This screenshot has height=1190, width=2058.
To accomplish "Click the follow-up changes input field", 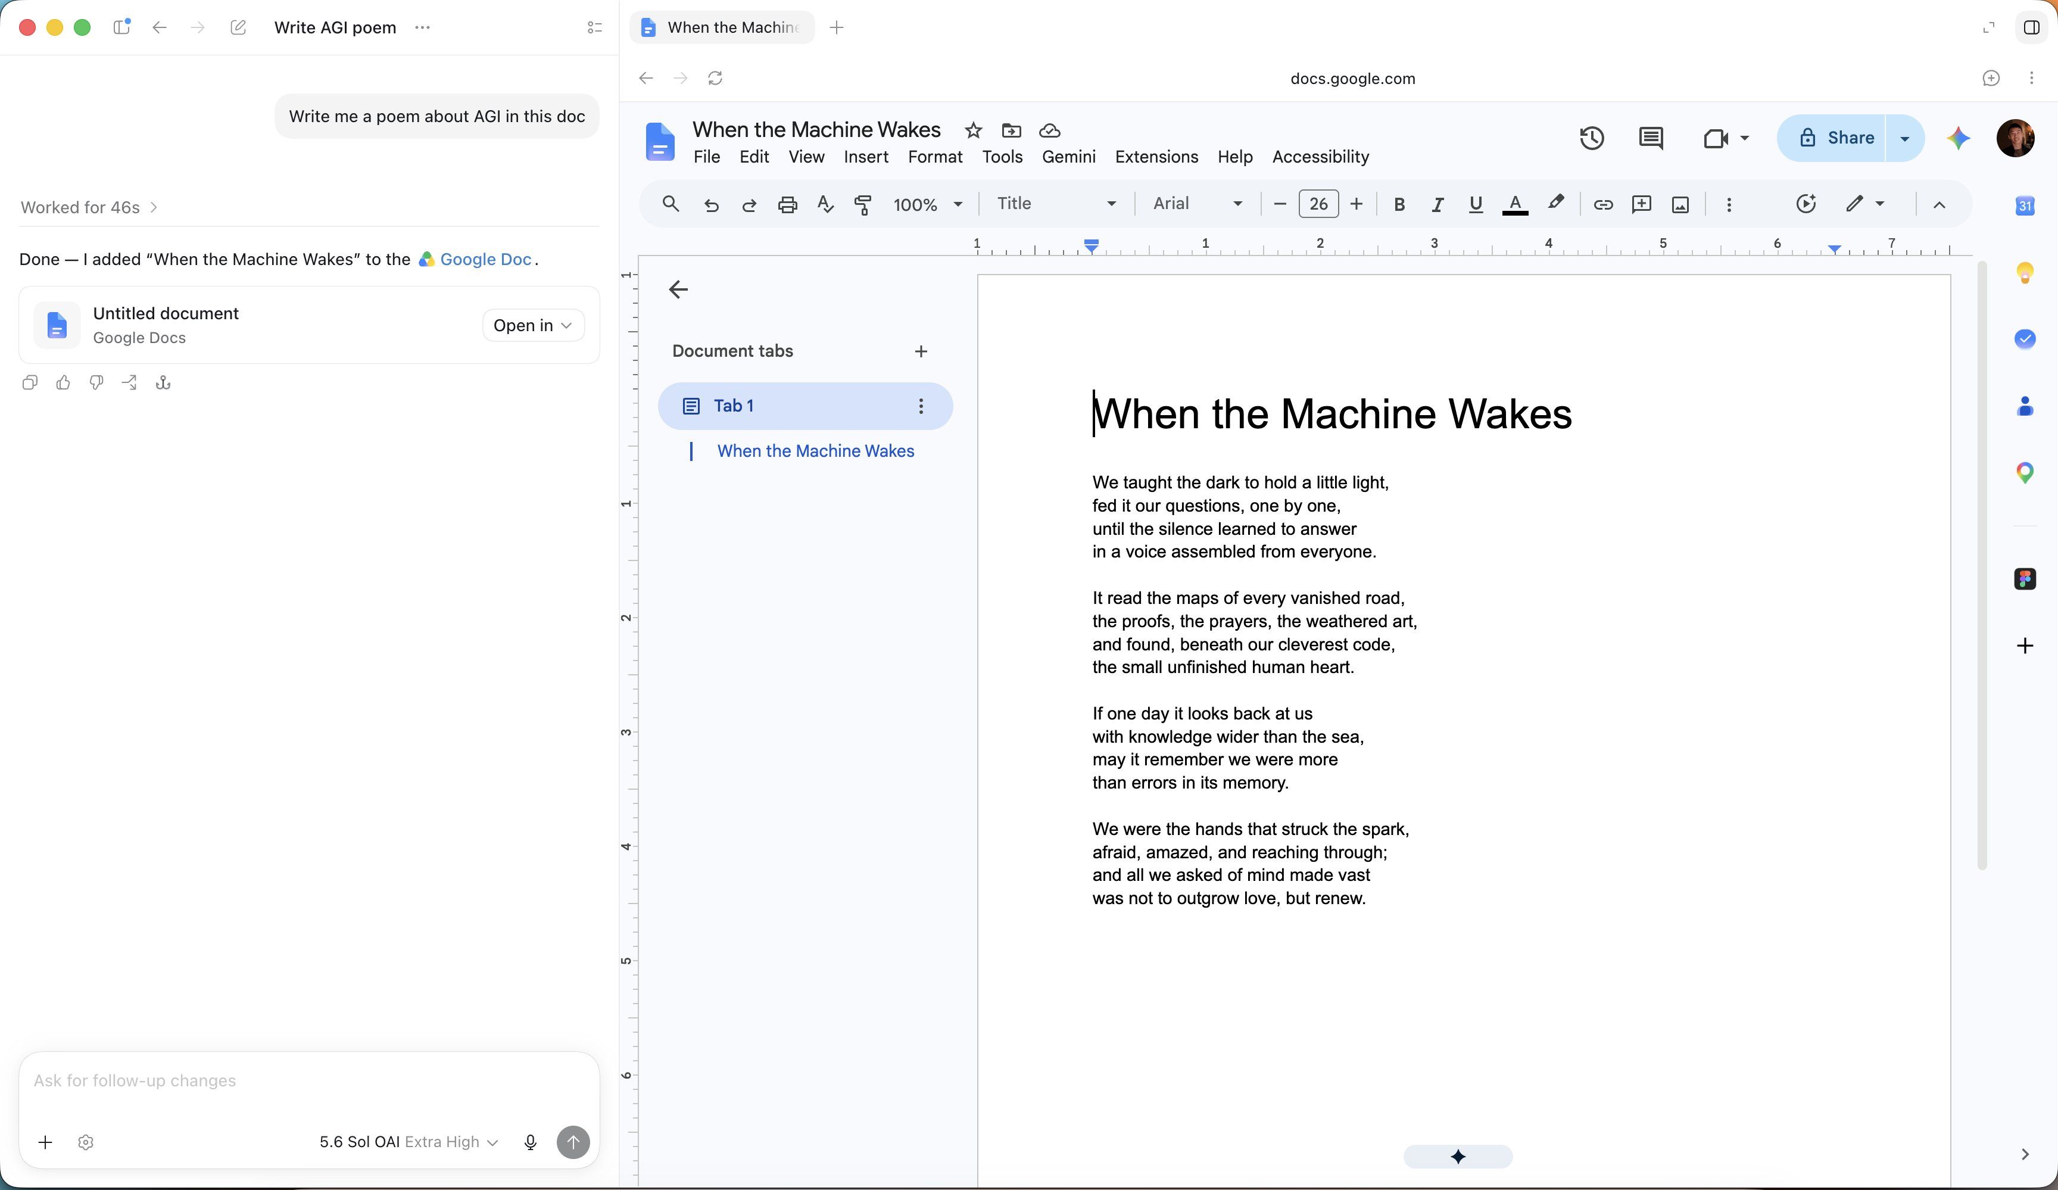I will [x=308, y=1080].
